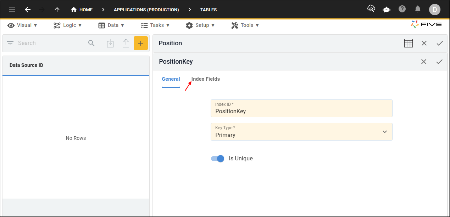Open the Data menu dropdown

(111, 25)
